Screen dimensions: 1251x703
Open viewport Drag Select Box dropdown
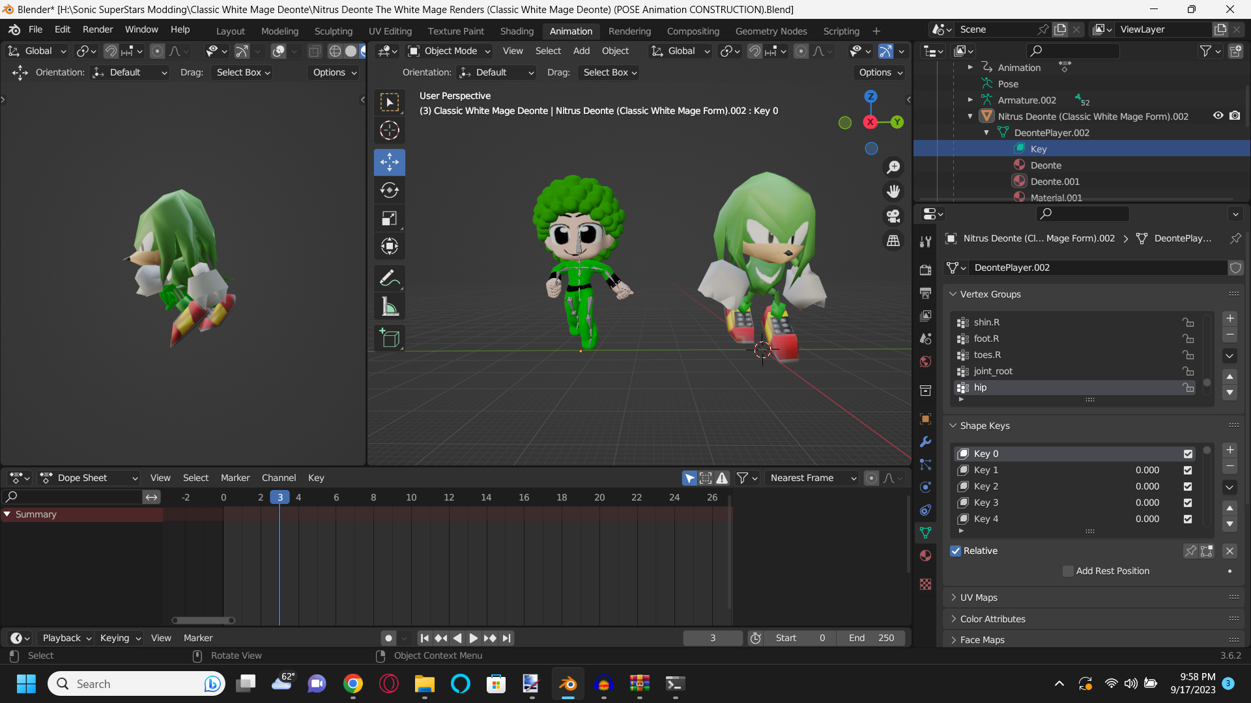[x=609, y=72]
